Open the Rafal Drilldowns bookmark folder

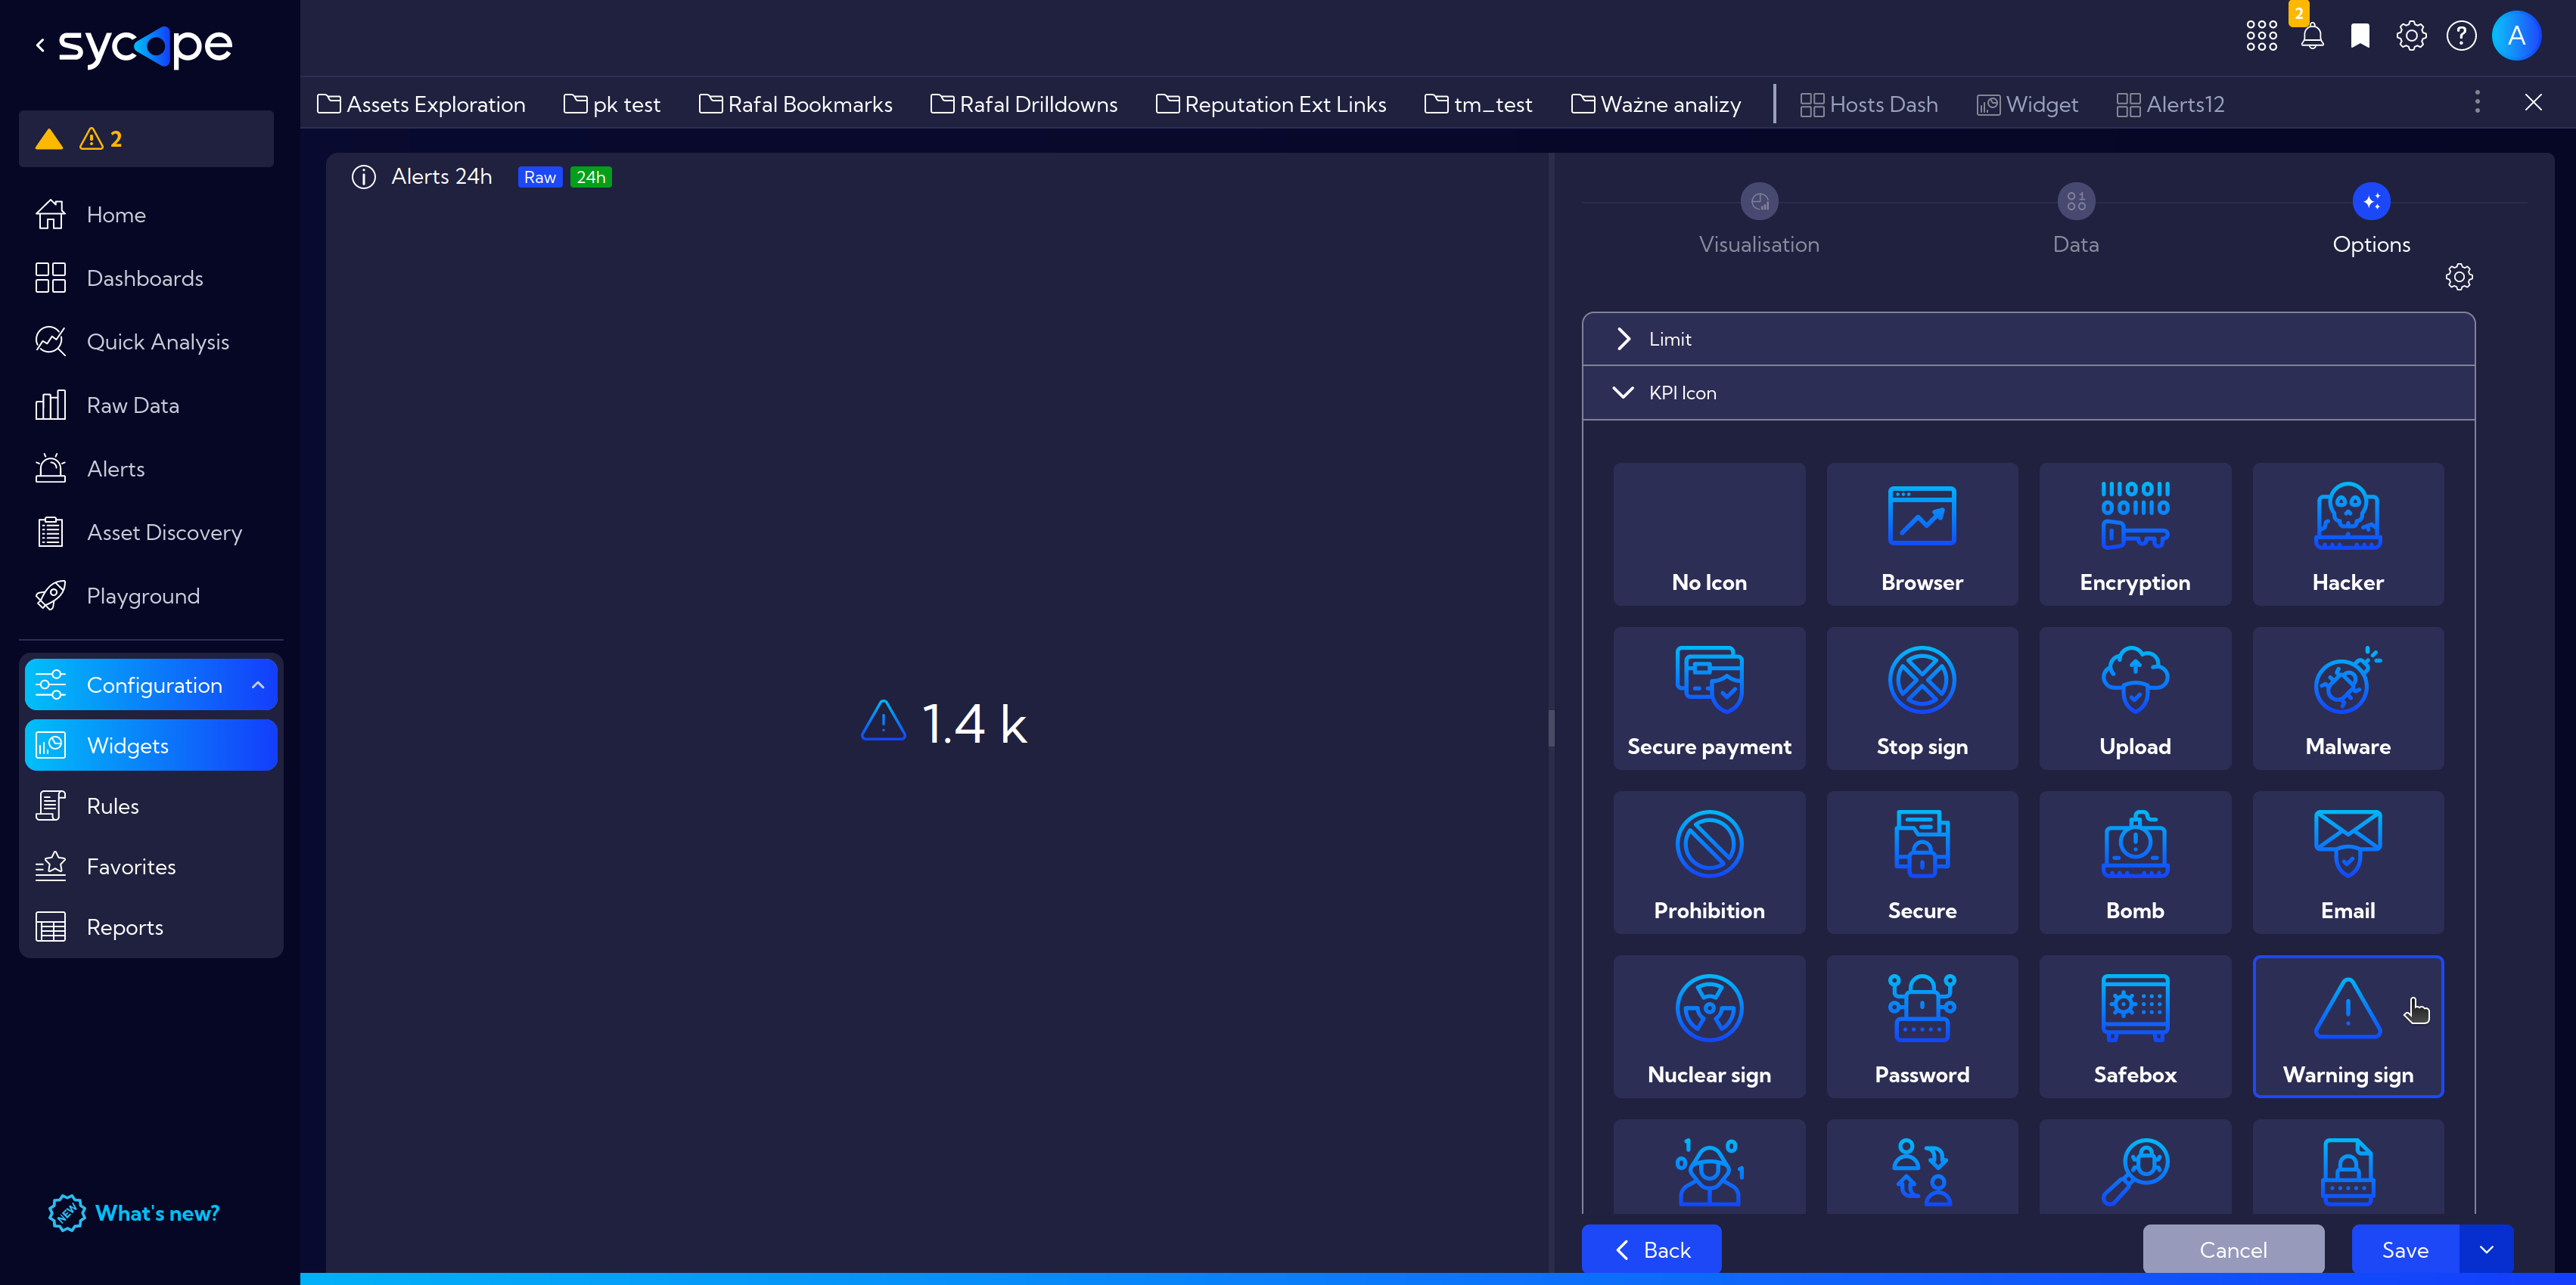[1024, 104]
